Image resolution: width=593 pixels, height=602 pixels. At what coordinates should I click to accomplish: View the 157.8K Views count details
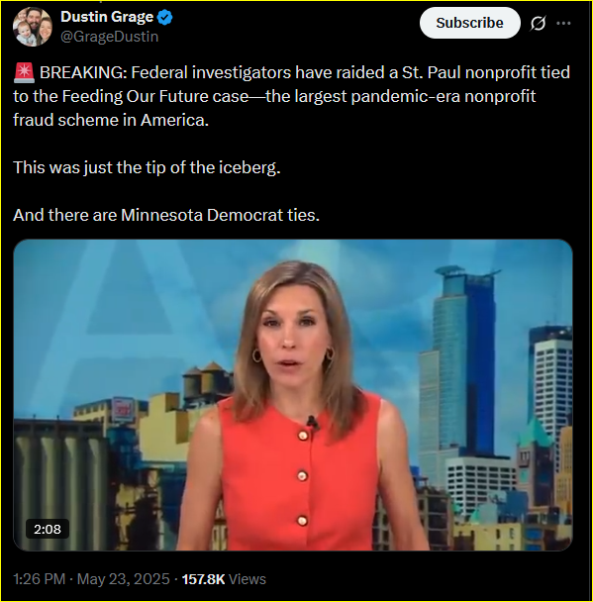(224, 579)
